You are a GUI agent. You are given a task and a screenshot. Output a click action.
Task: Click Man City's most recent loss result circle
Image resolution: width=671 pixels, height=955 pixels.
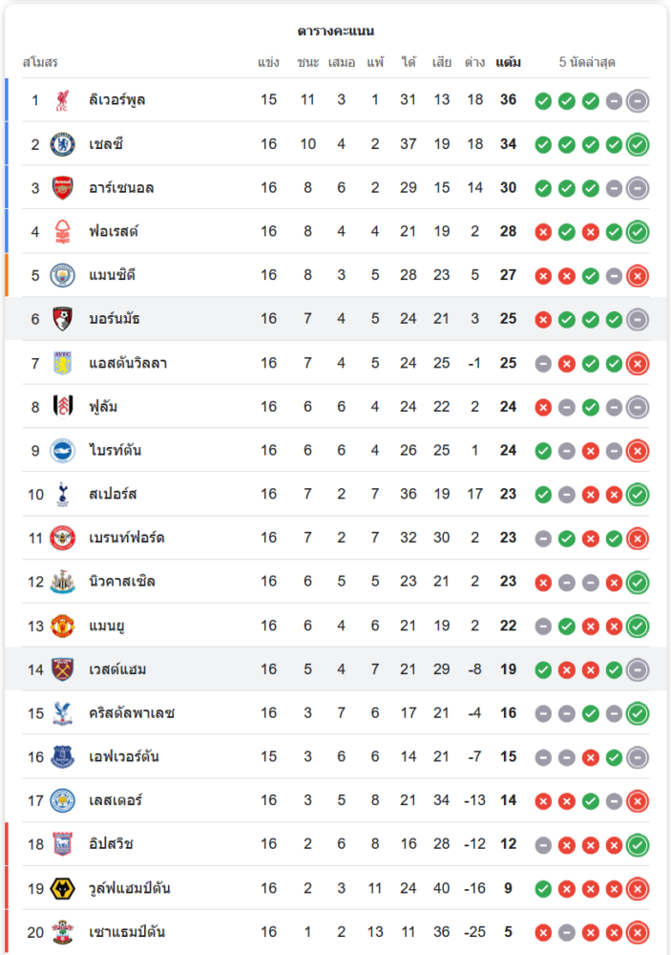pyautogui.click(x=638, y=276)
